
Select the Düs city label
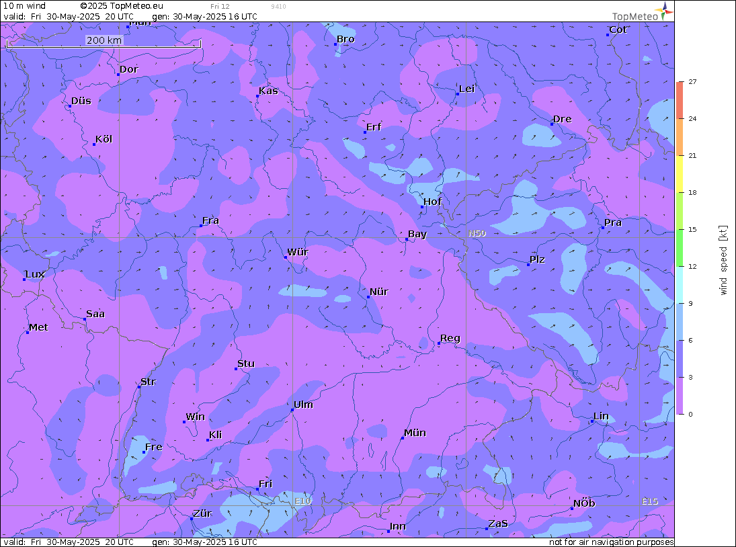click(x=81, y=101)
